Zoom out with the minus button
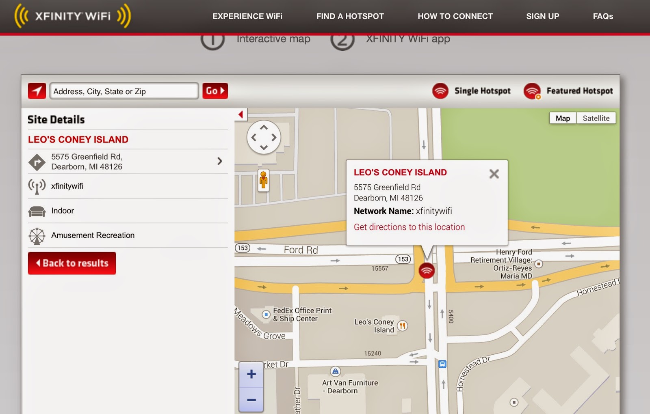Image resolution: width=650 pixels, height=414 pixels. (251, 400)
